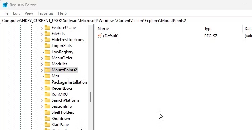The height and width of the screenshot is (130, 252).
Task: Expand the Modules key
Action: [42, 64]
